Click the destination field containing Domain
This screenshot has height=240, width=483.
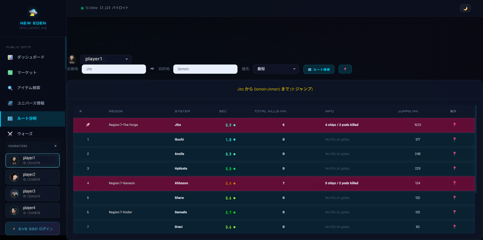(x=205, y=69)
